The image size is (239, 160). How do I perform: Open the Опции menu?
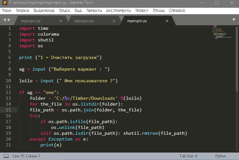click(158, 10)
